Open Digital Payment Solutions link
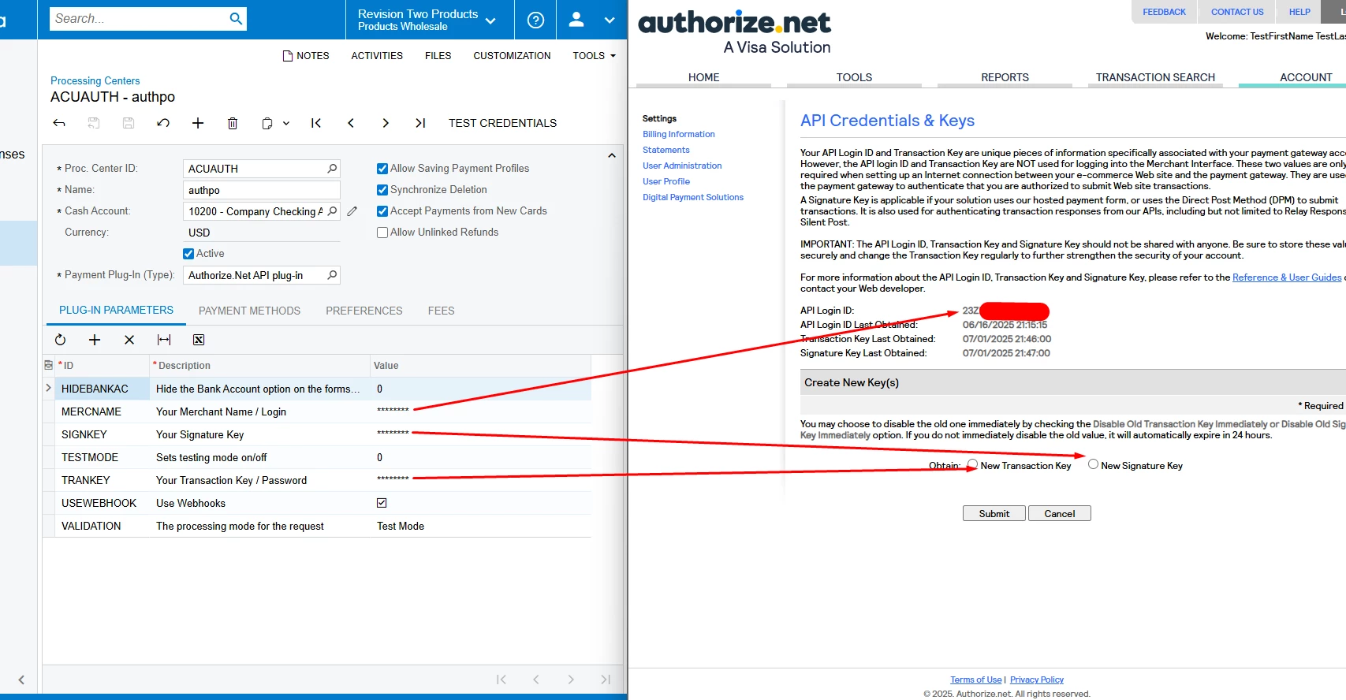This screenshot has height=700, width=1346. [693, 197]
